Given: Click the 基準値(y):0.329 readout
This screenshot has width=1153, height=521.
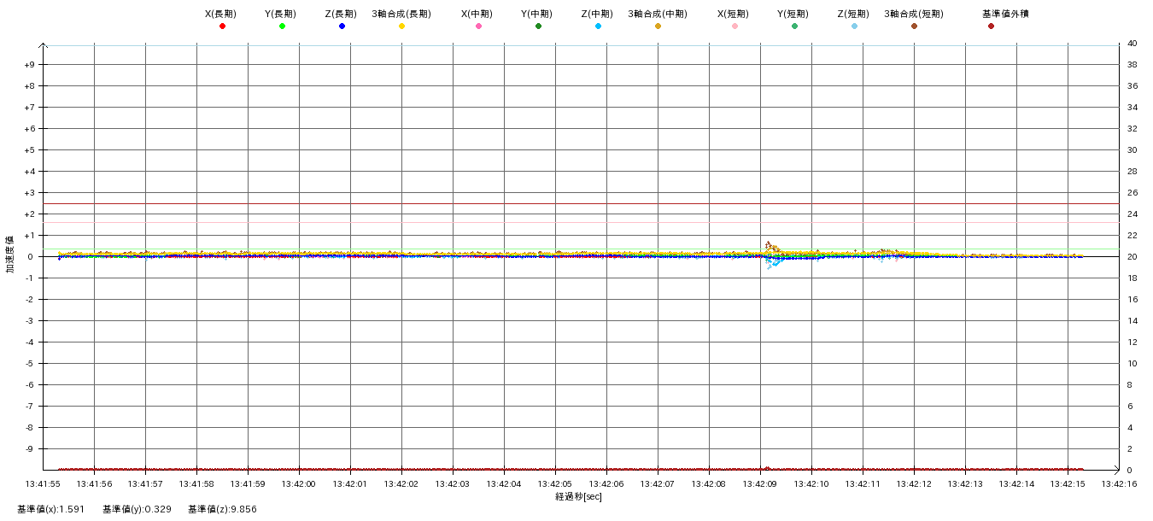Looking at the screenshot, I should point(137,509).
